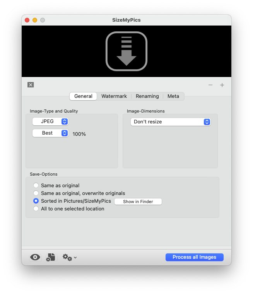Minimize the SizeMyPics window
The width and height of the screenshot is (253, 294).
[35, 20]
